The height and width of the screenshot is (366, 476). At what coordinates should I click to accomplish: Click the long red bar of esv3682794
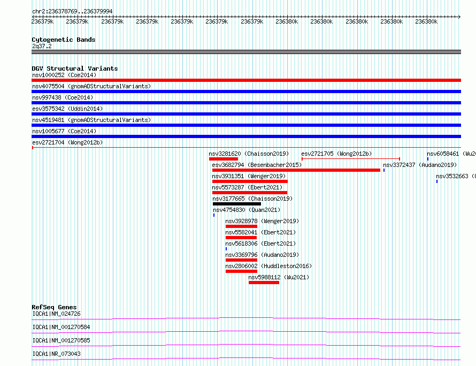tap(296, 170)
